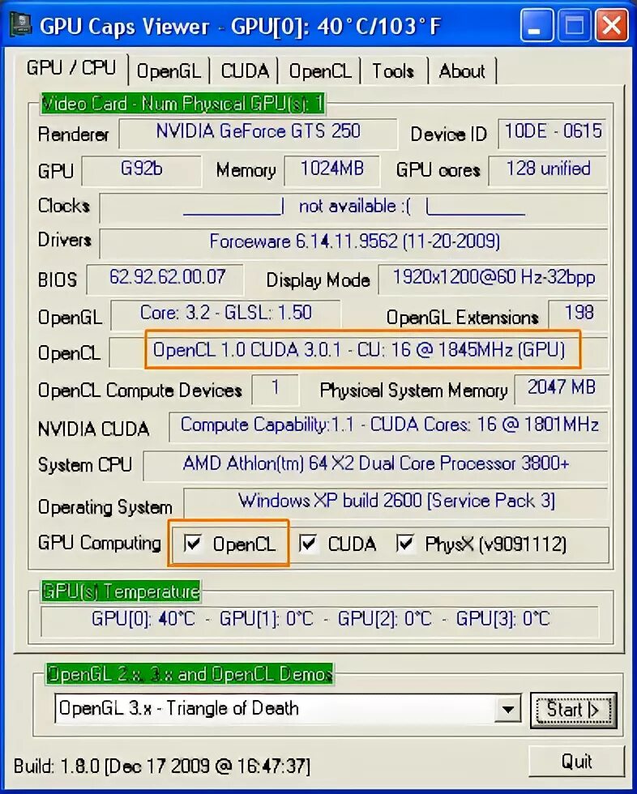Click the Drivers value 'Forceware 6.14.11.9562'

354,242
